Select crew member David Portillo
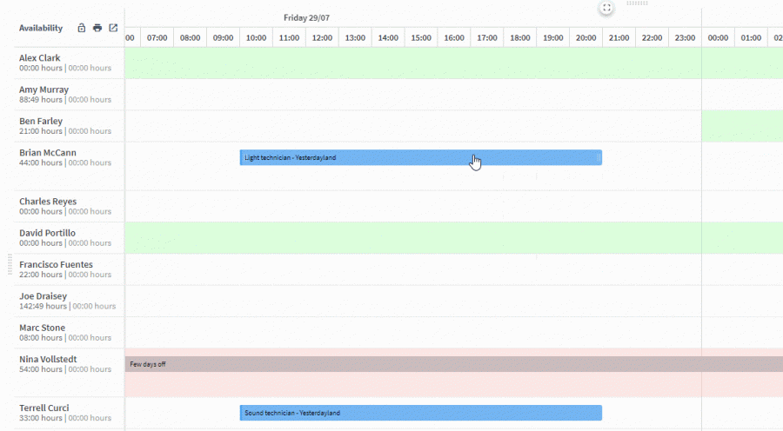The height and width of the screenshot is (431, 783). (48, 233)
